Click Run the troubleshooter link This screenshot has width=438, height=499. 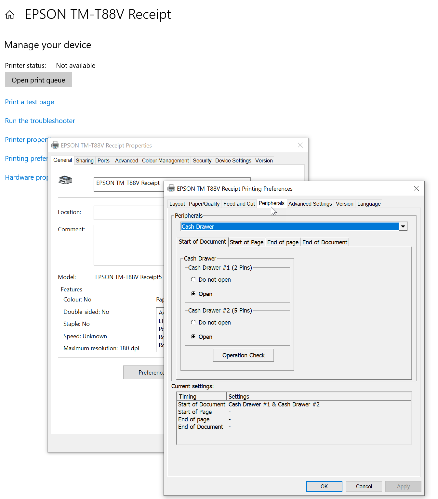(x=40, y=121)
